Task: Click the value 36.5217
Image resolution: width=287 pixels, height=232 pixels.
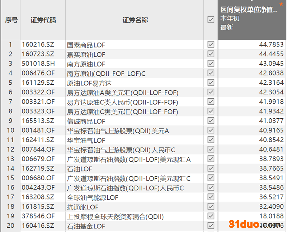Action: tap(271, 197)
